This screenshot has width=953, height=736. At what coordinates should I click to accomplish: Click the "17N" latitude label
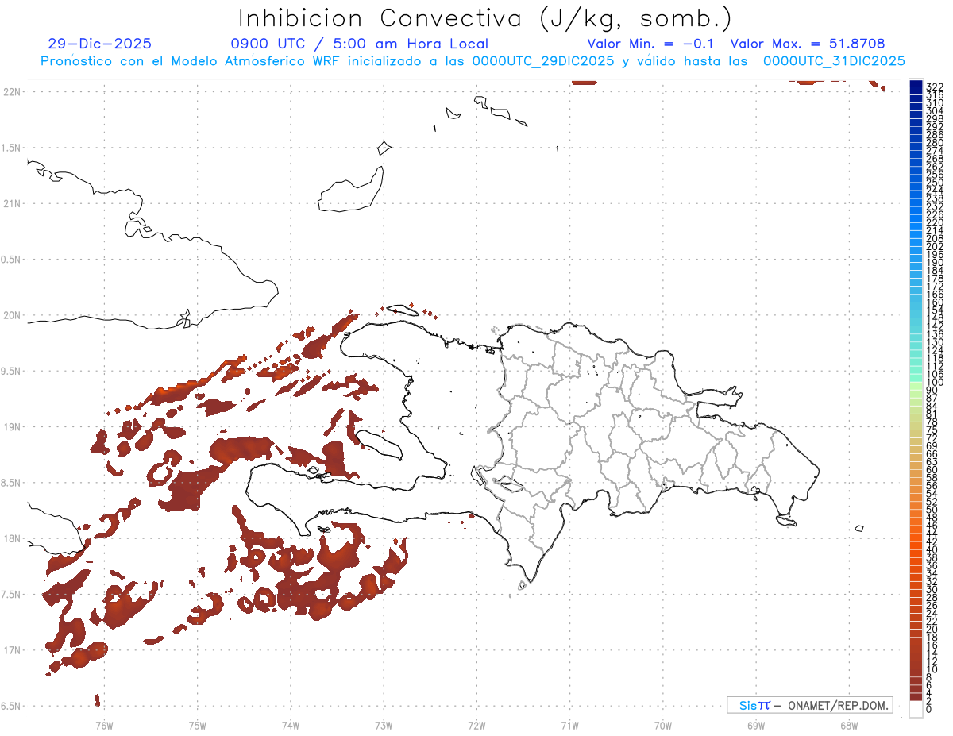(x=12, y=651)
